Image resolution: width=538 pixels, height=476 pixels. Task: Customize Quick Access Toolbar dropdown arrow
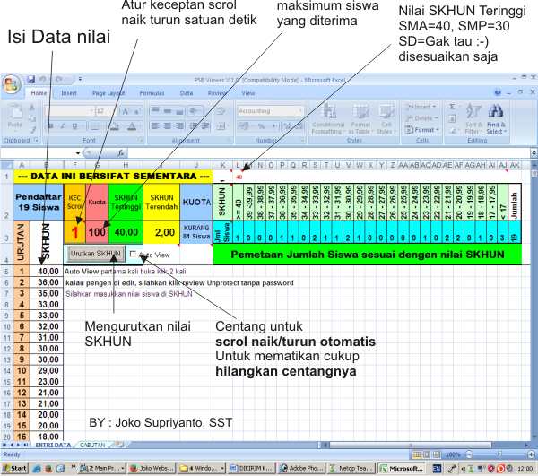point(80,79)
